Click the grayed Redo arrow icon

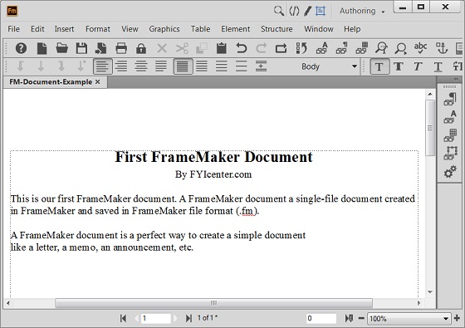coord(262,48)
